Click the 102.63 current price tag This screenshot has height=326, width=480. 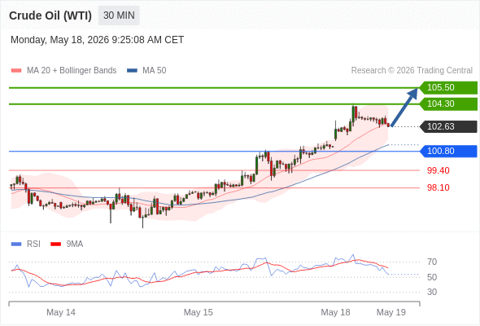point(448,126)
